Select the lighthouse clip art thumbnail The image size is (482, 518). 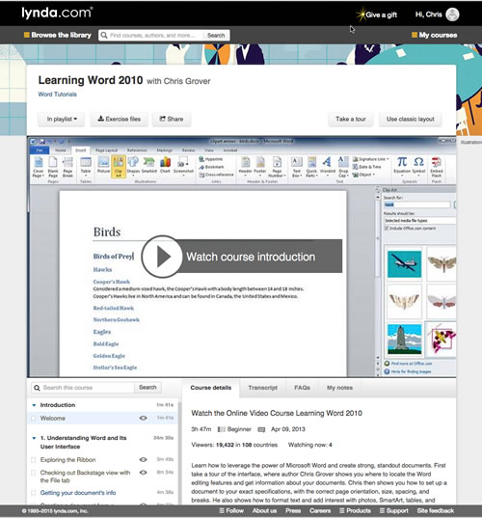click(x=405, y=339)
